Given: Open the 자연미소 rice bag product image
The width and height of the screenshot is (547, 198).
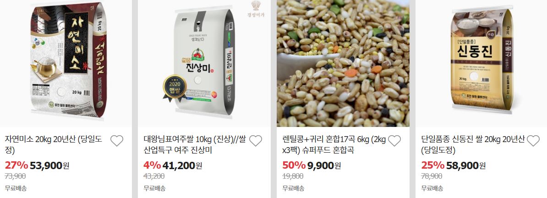Looking at the screenshot, I should click(66, 63).
